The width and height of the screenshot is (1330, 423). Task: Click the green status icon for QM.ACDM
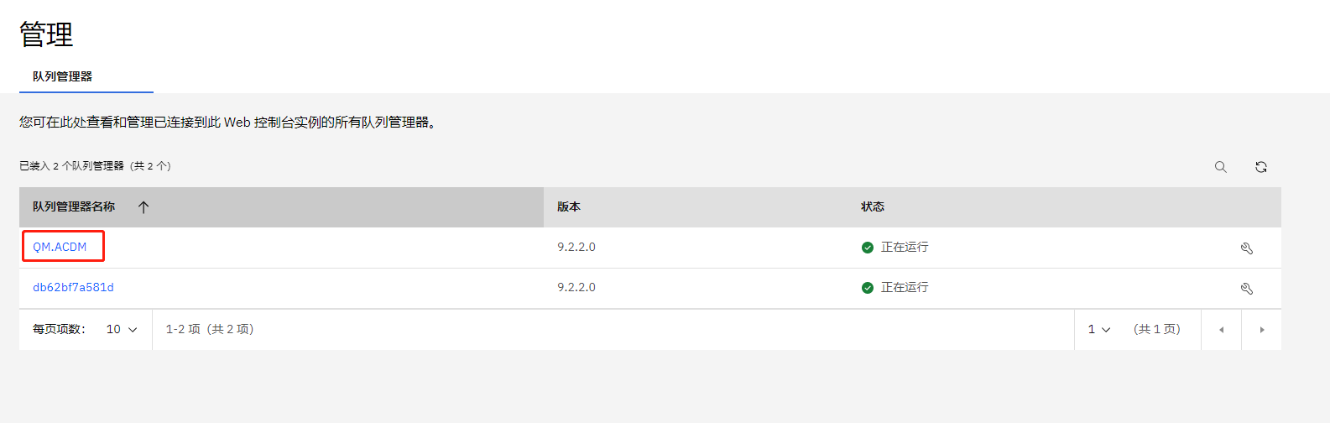point(868,248)
